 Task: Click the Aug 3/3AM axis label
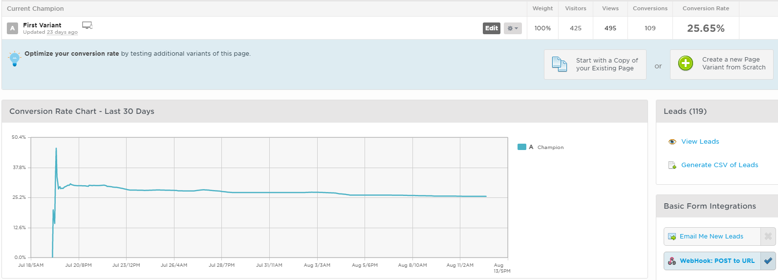317,265
